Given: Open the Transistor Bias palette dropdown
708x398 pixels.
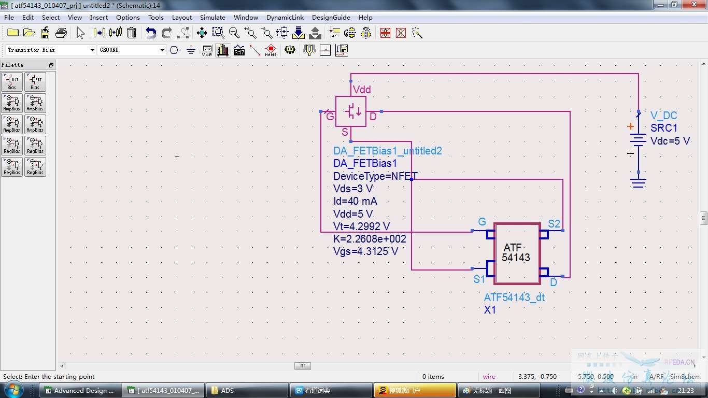Looking at the screenshot, I should coord(92,50).
